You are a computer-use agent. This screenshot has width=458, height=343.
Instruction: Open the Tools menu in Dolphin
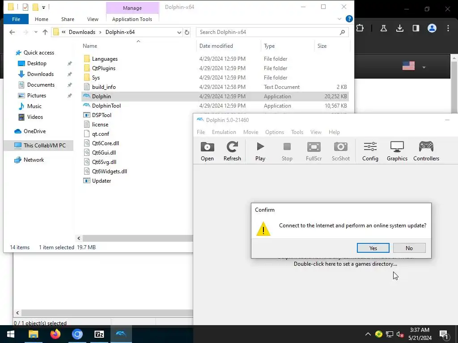point(297,132)
